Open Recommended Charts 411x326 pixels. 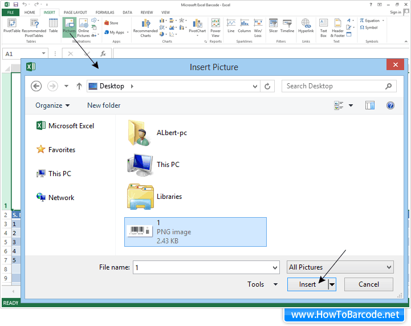(x=145, y=28)
